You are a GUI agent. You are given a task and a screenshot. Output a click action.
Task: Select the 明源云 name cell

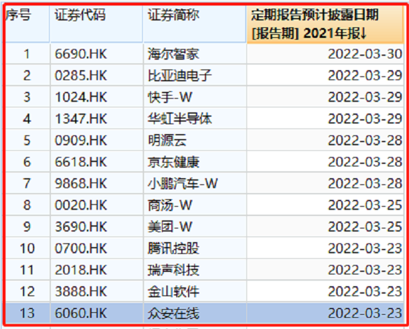click(x=195, y=141)
